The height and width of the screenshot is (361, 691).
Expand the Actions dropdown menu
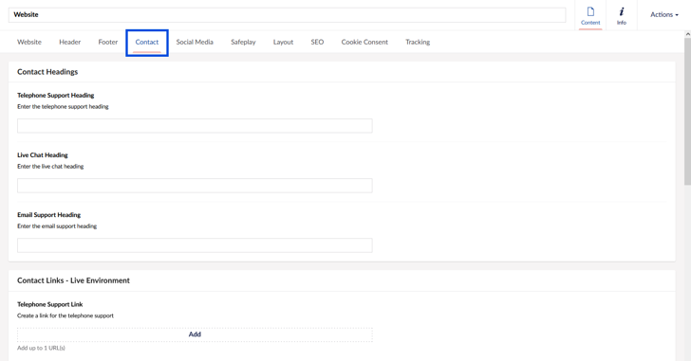[664, 14]
